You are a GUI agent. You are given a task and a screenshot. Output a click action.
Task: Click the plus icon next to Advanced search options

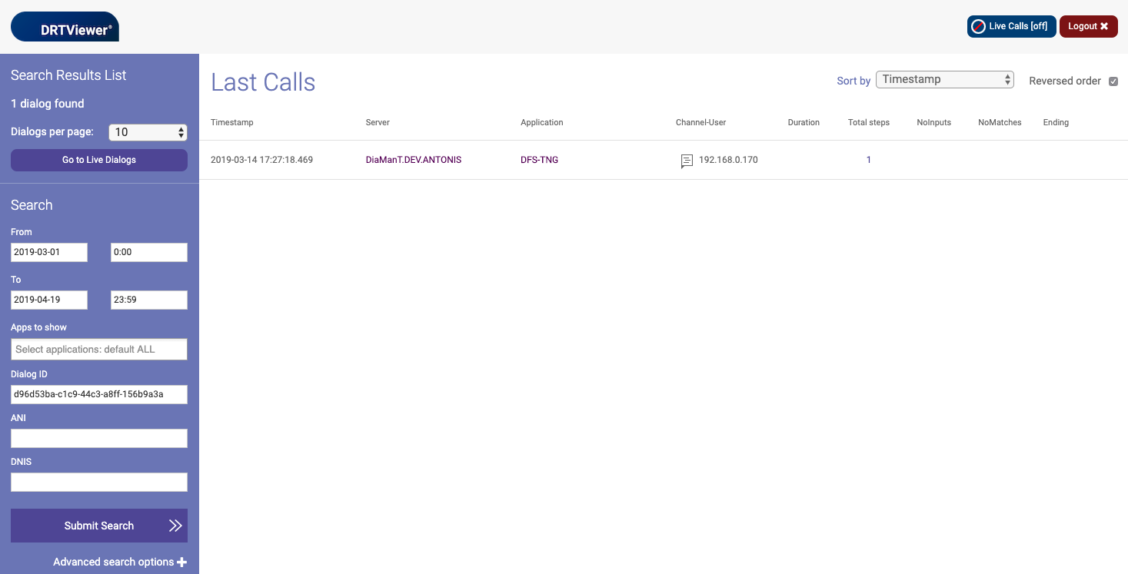coord(182,562)
